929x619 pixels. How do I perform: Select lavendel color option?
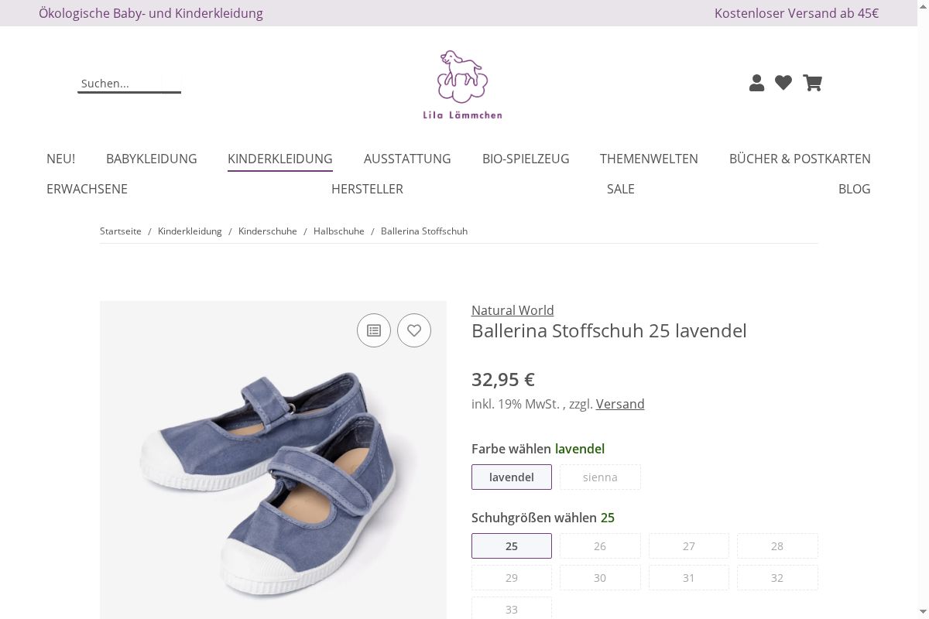point(512,477)
